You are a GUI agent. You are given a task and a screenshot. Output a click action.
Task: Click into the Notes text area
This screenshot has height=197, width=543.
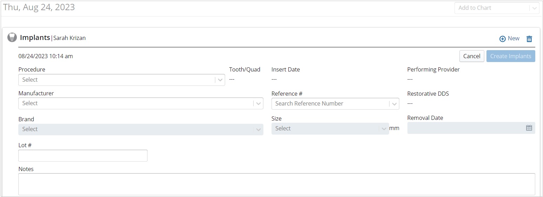[x=277, y=184]
